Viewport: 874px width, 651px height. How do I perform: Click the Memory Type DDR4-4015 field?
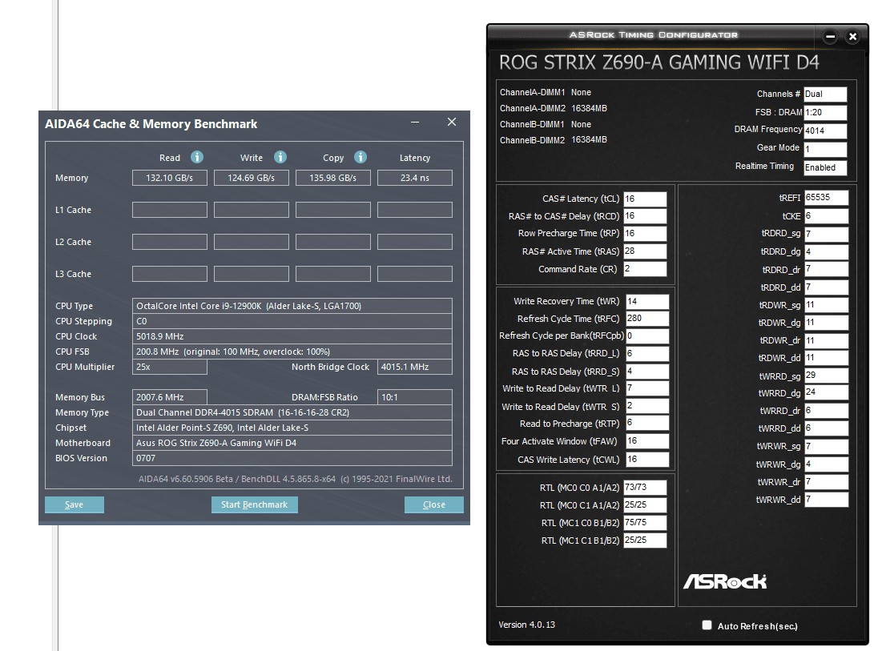292,412
